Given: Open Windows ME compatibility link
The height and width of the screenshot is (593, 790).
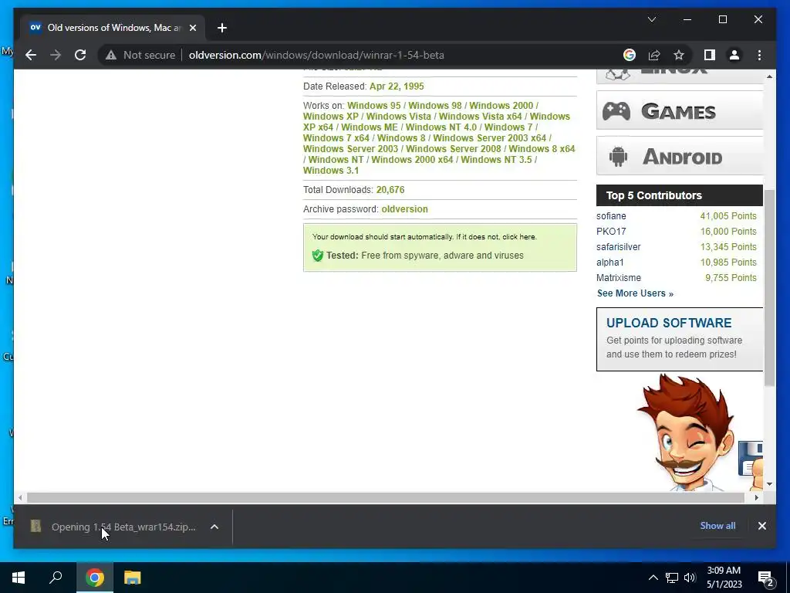Looking at the screenshot, I should [x=370, y=127].
